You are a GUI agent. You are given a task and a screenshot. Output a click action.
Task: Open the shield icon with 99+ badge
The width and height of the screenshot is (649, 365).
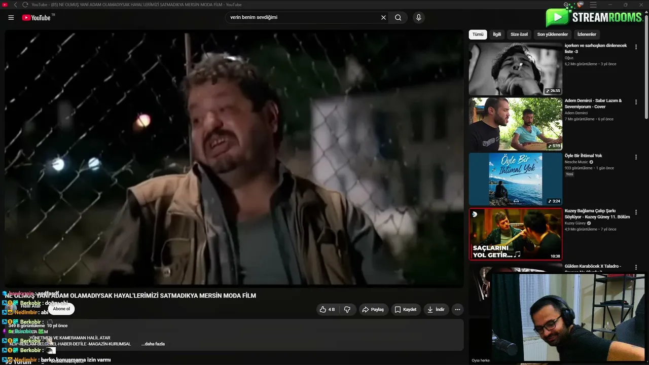point(581,5)
